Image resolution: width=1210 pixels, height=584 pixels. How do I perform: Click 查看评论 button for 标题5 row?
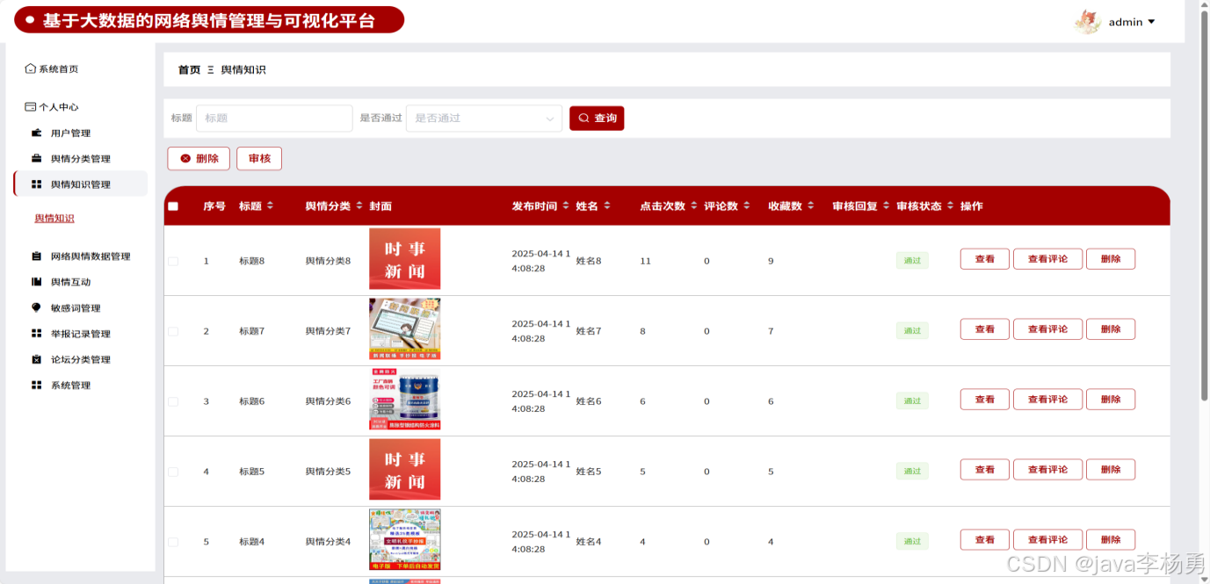coord(1047,470)
